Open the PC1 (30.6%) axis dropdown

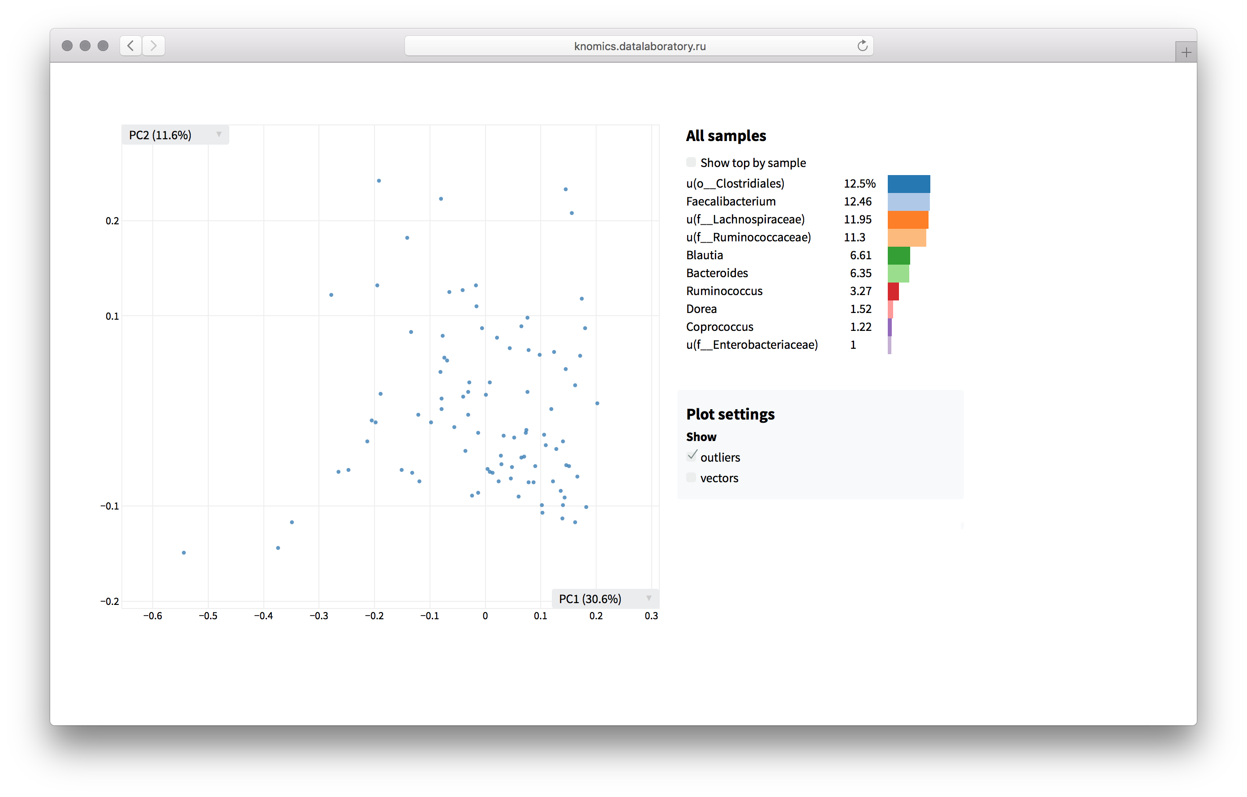point(605,599)
